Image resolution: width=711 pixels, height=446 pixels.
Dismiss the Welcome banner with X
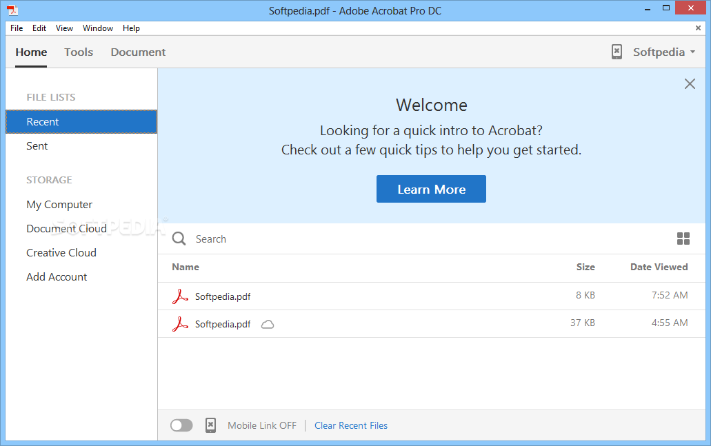[x=690, y=84]
